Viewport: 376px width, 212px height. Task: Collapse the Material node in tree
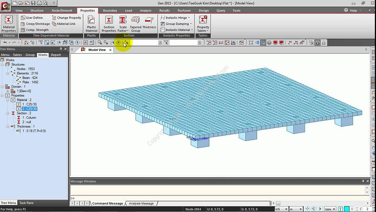pos(8,100)
